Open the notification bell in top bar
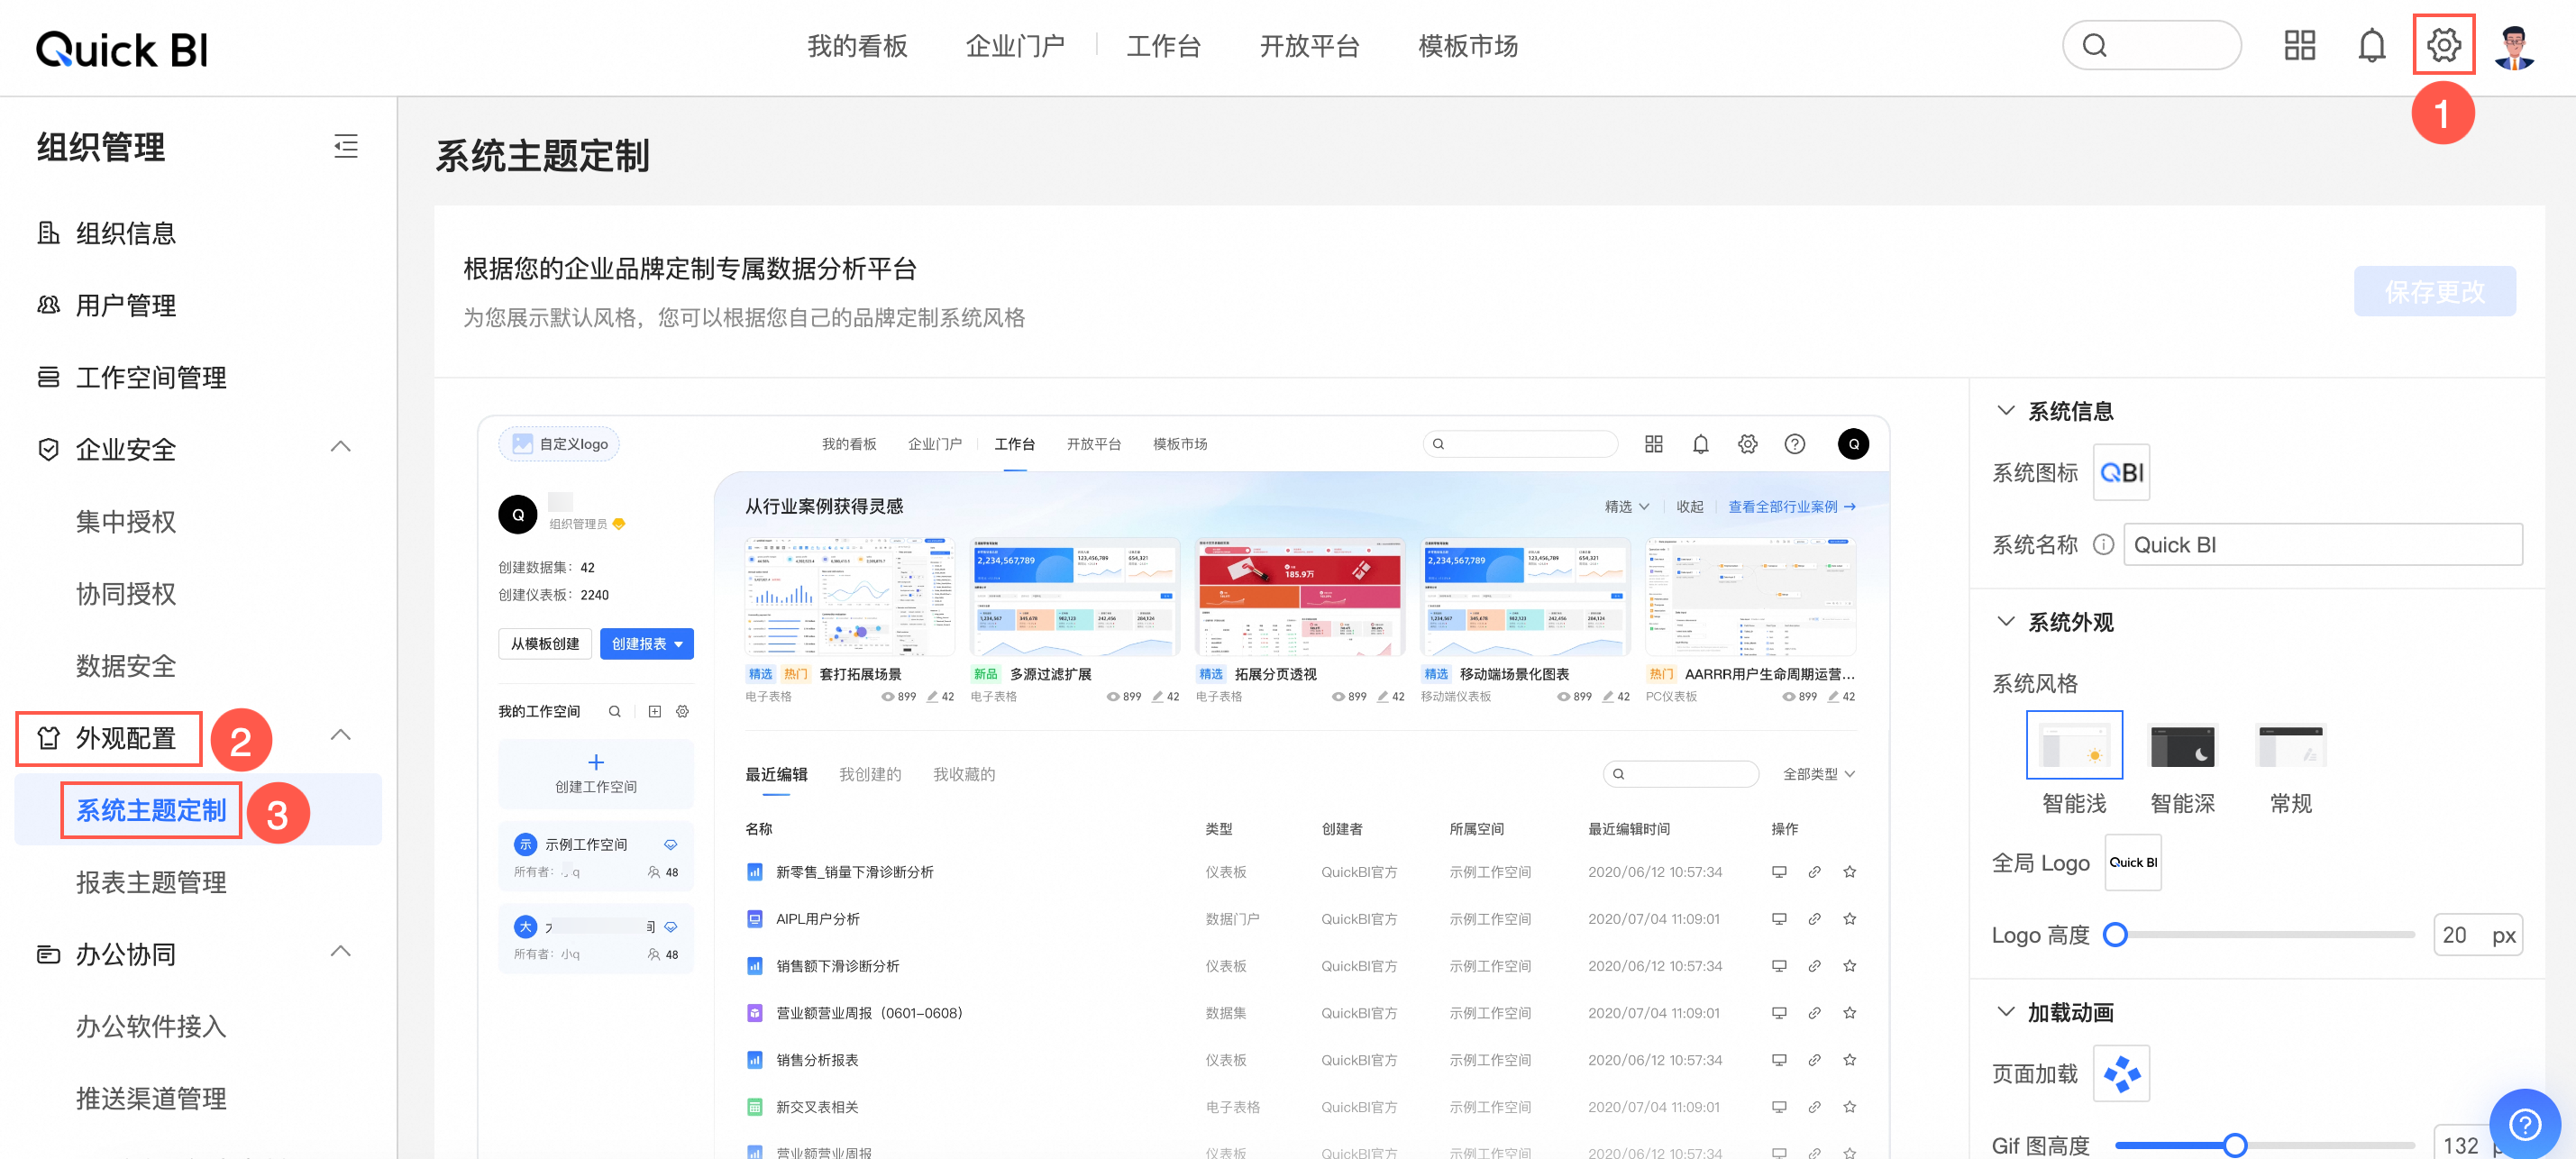This screenshot has height=1159, width=2576. [x=2371, y=45]
